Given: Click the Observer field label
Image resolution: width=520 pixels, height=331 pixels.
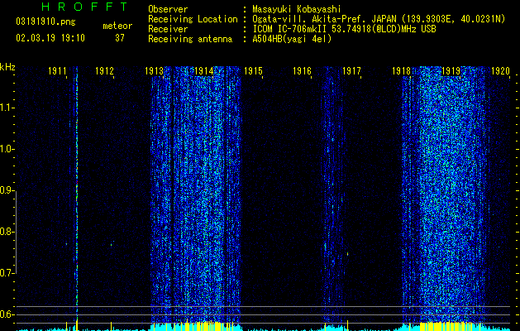Looking at the screenshot, I should click(168, 9).
